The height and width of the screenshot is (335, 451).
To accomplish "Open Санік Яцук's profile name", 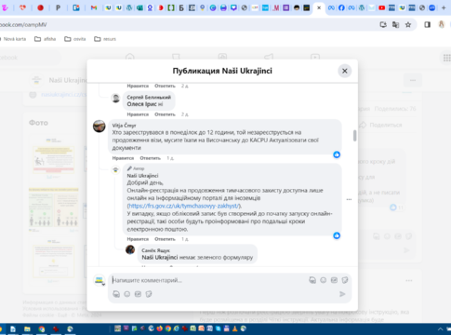I will coord(155,250).
